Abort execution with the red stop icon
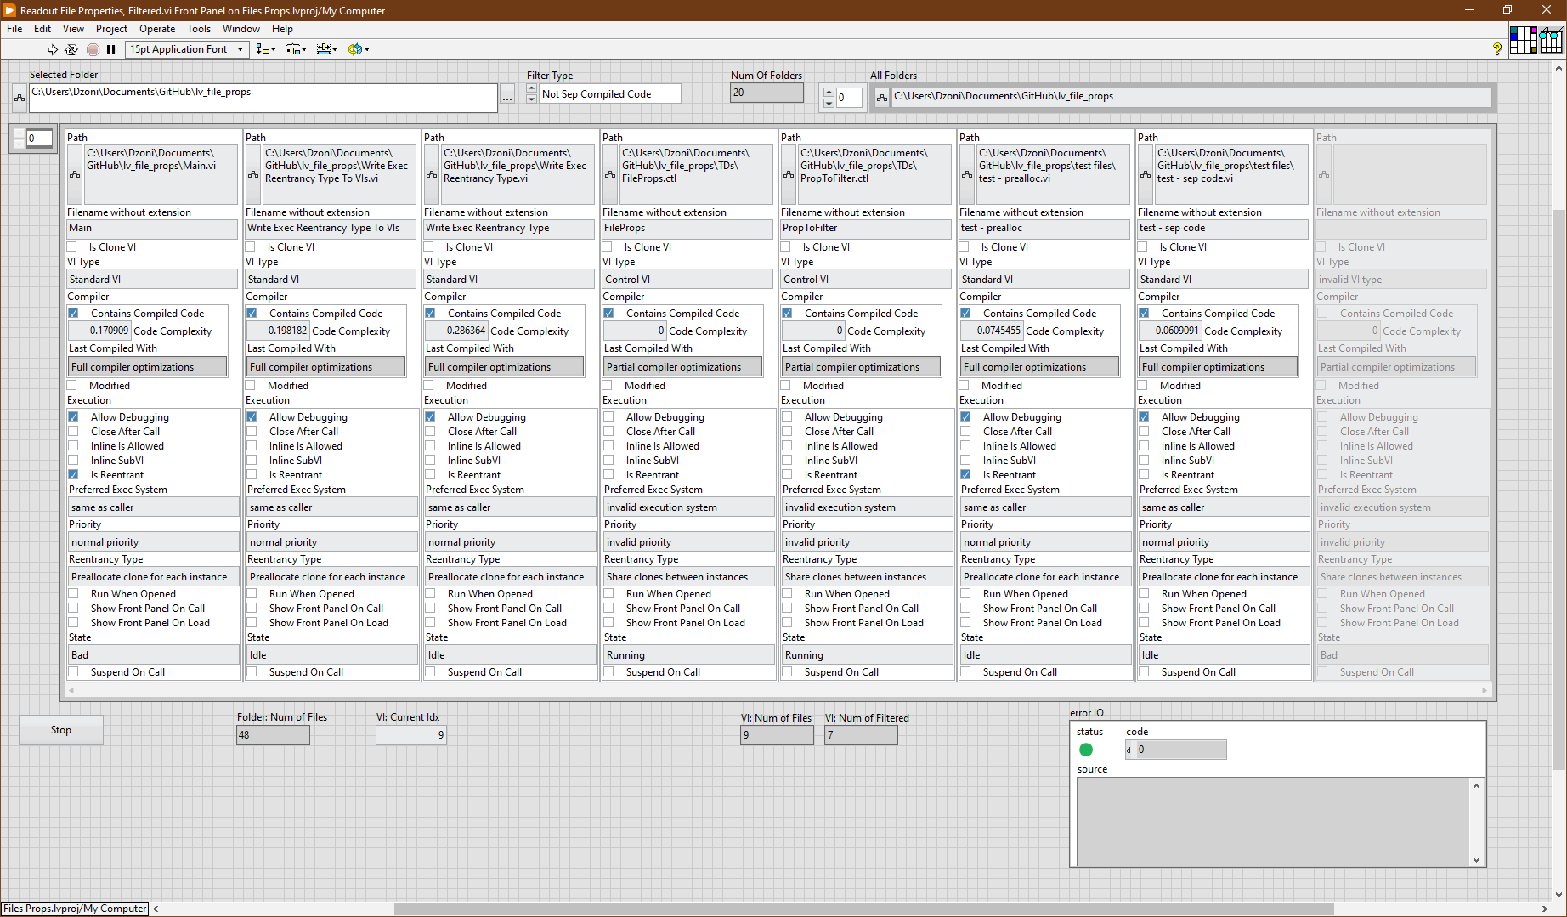 93,49
